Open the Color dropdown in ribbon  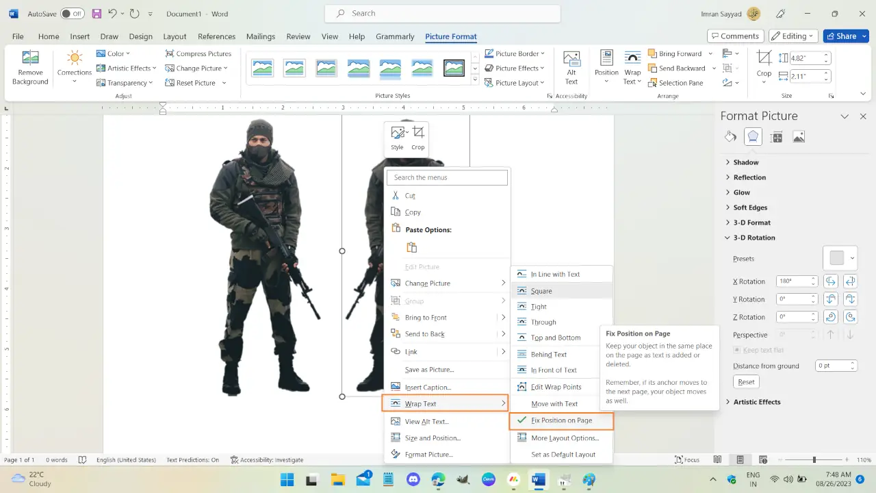(x=114, y=53)
